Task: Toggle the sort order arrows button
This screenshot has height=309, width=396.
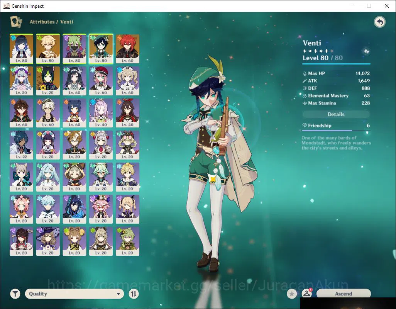Action: click(134, 294)
